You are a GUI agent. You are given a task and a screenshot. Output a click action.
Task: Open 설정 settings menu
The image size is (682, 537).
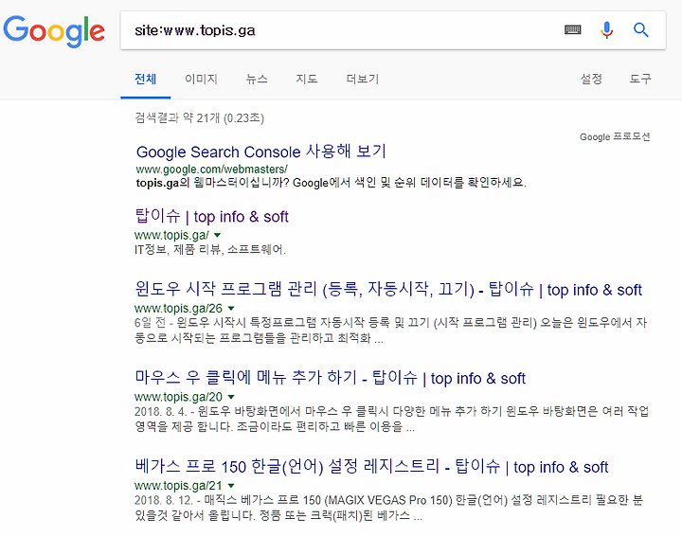point(591,80)
